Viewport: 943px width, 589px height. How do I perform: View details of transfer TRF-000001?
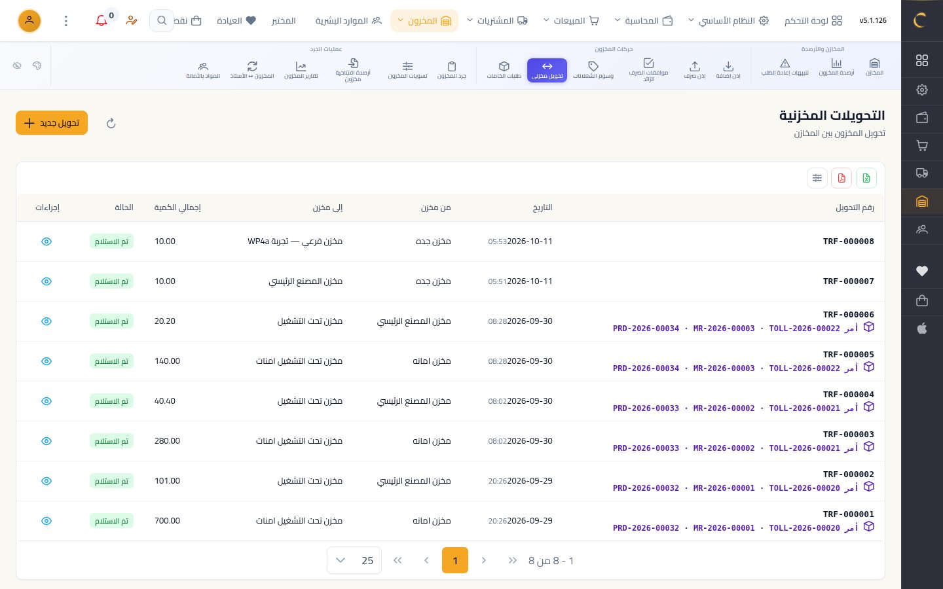pyautogui.click(x=46, y=521)
